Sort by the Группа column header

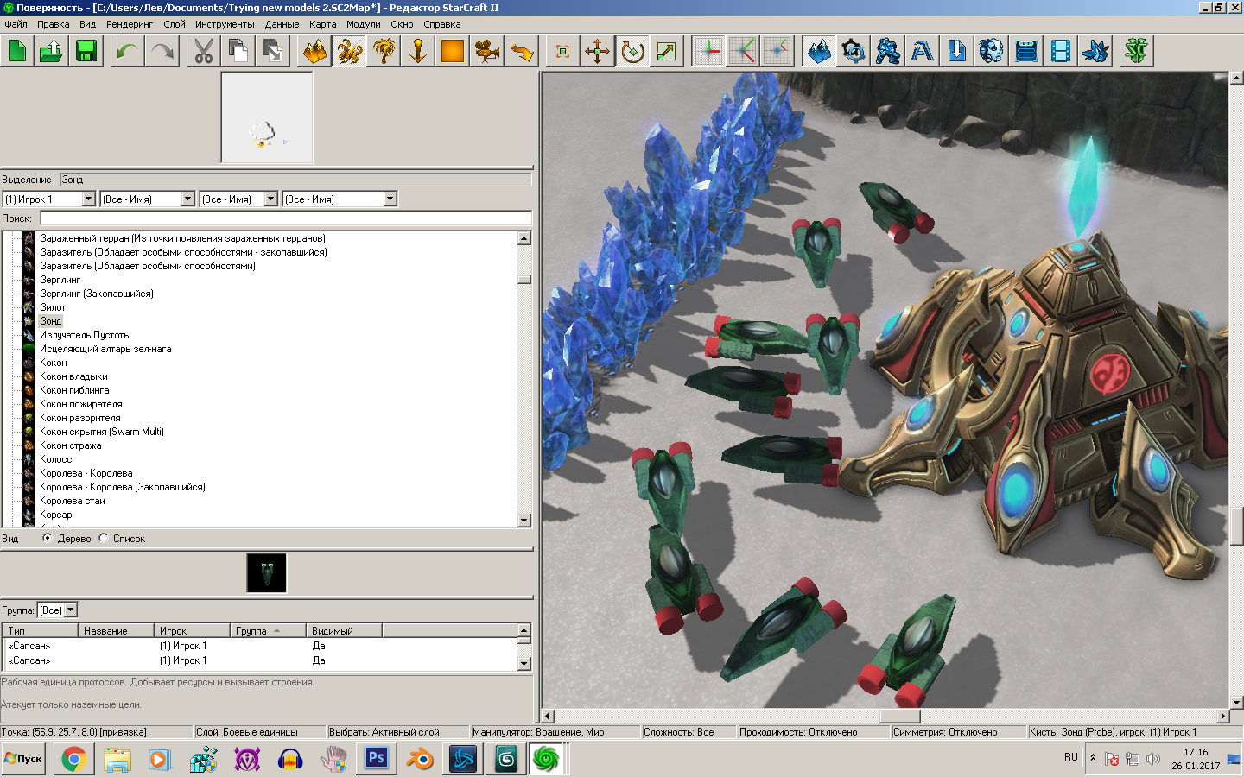click(268, 631)
